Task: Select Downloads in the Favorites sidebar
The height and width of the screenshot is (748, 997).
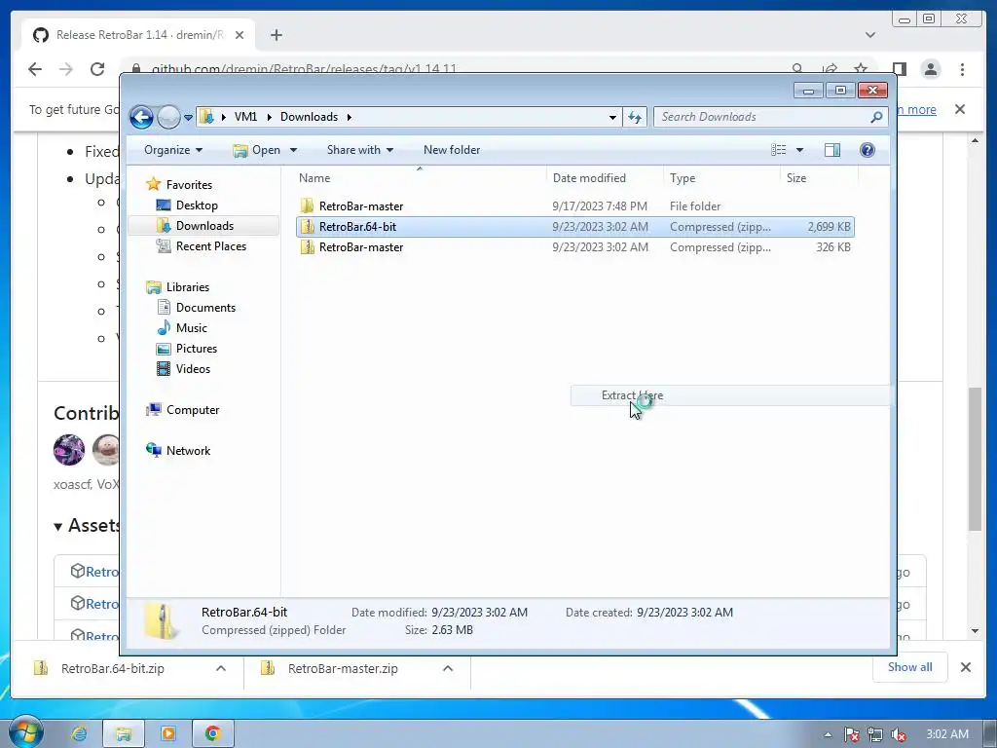Action: pyautogui.click(x=204, y=226)
